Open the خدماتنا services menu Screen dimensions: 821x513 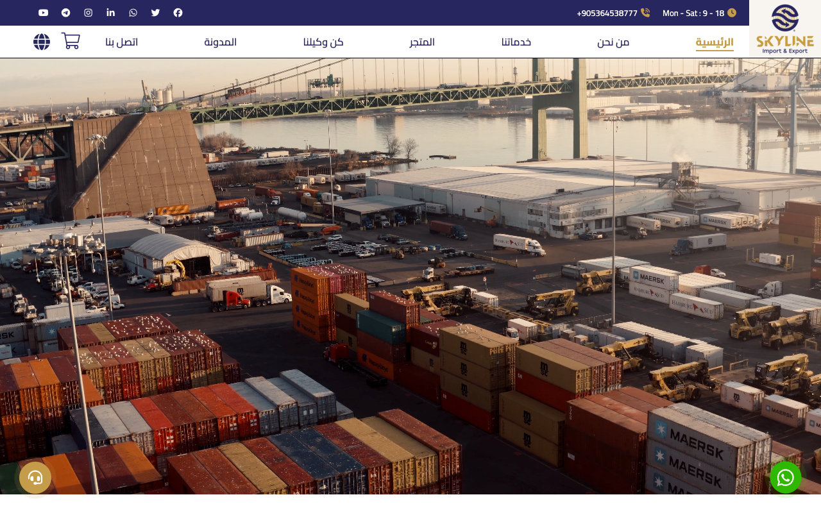pos(516,42)
